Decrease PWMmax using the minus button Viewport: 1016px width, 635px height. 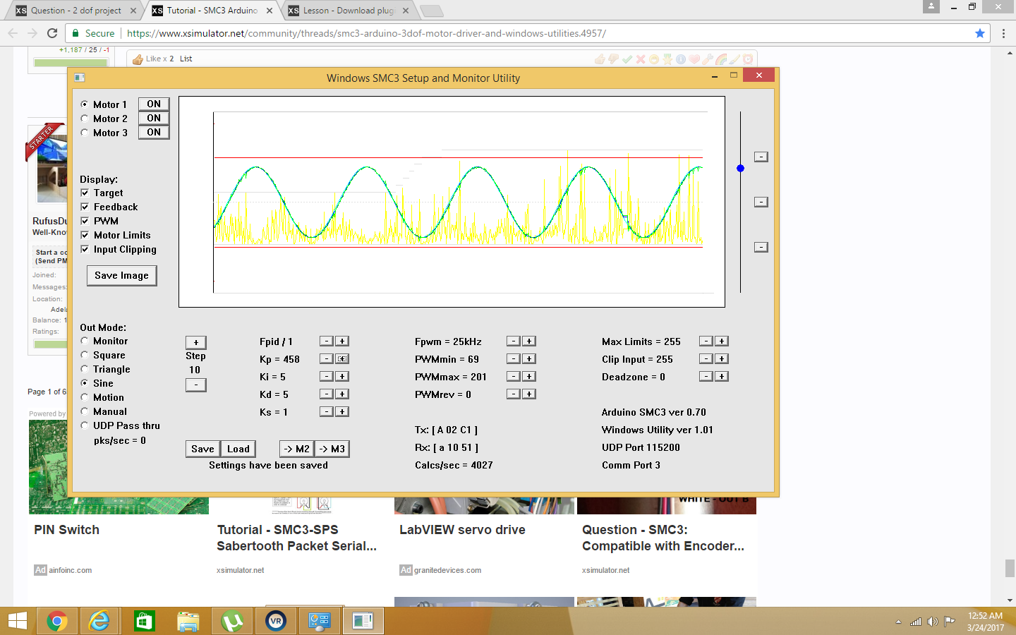(514, 377)
